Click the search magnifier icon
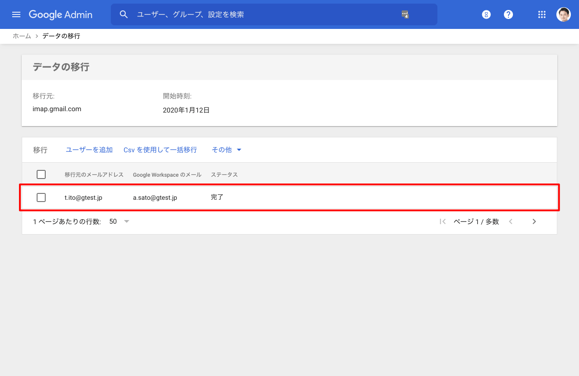Viewport: 579px width, 376px height. (124, 14)
